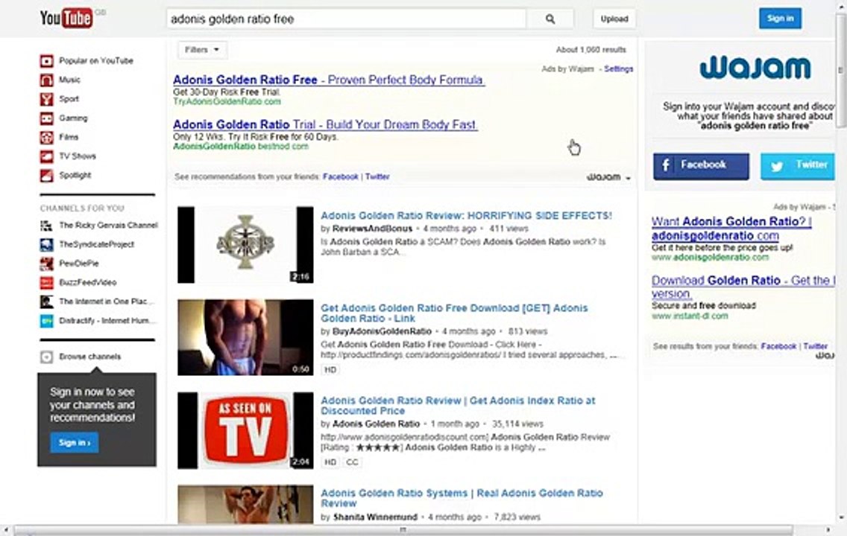Click the Twitter recommendations link below ads
This screenshot has height=536, width=847.
point(377,177)
